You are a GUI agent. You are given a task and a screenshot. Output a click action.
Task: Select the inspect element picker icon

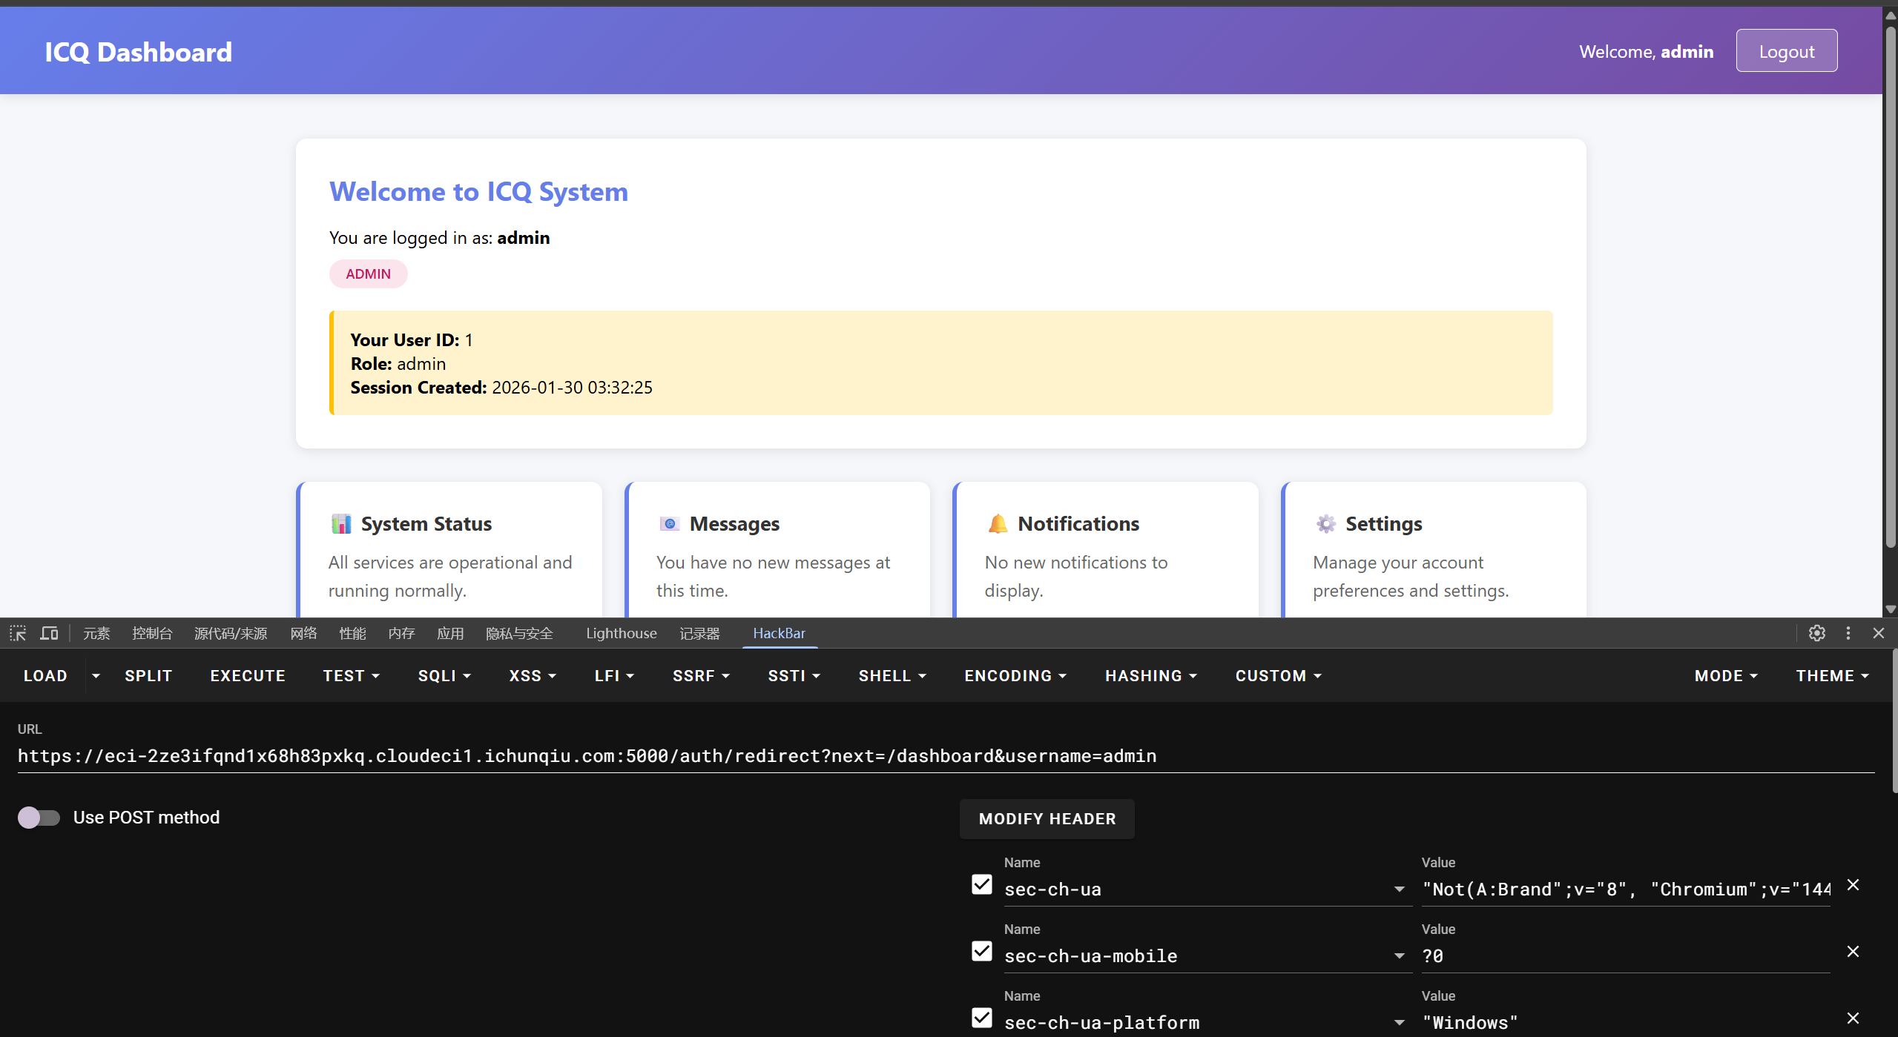18,633
